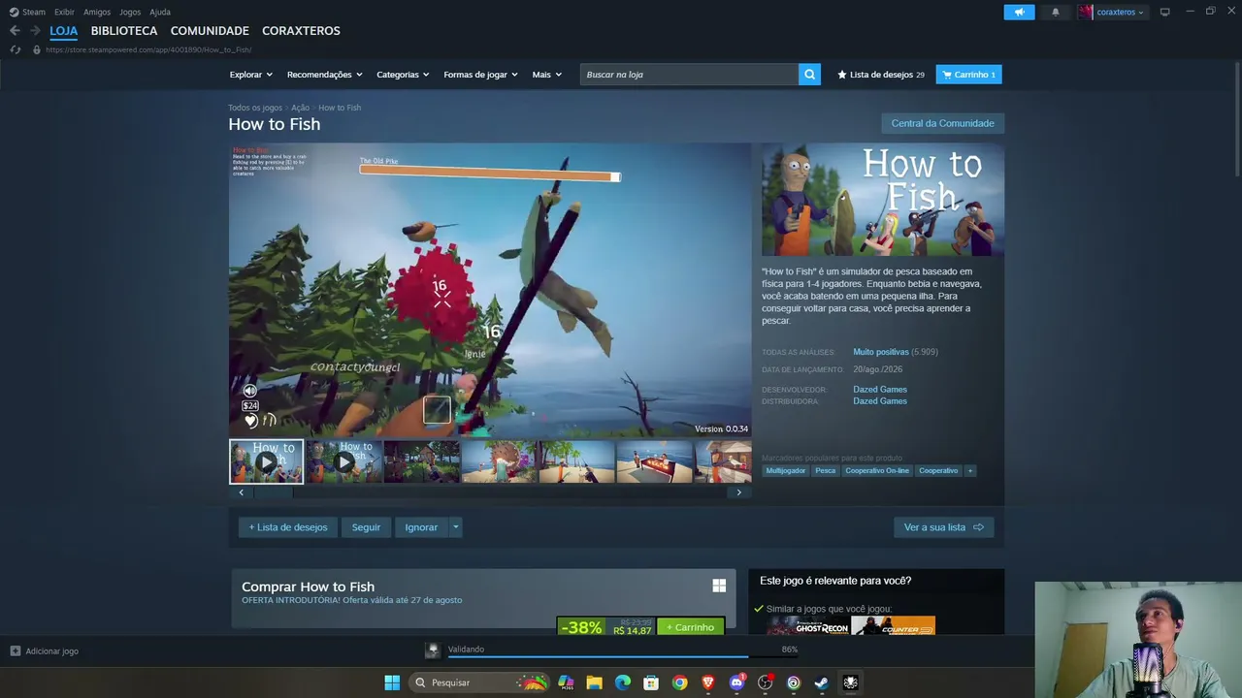This screenshot has height=698, width=1242.
Task: Open Google Chrome from the taskbar
Action: click(x=680, y=682)
